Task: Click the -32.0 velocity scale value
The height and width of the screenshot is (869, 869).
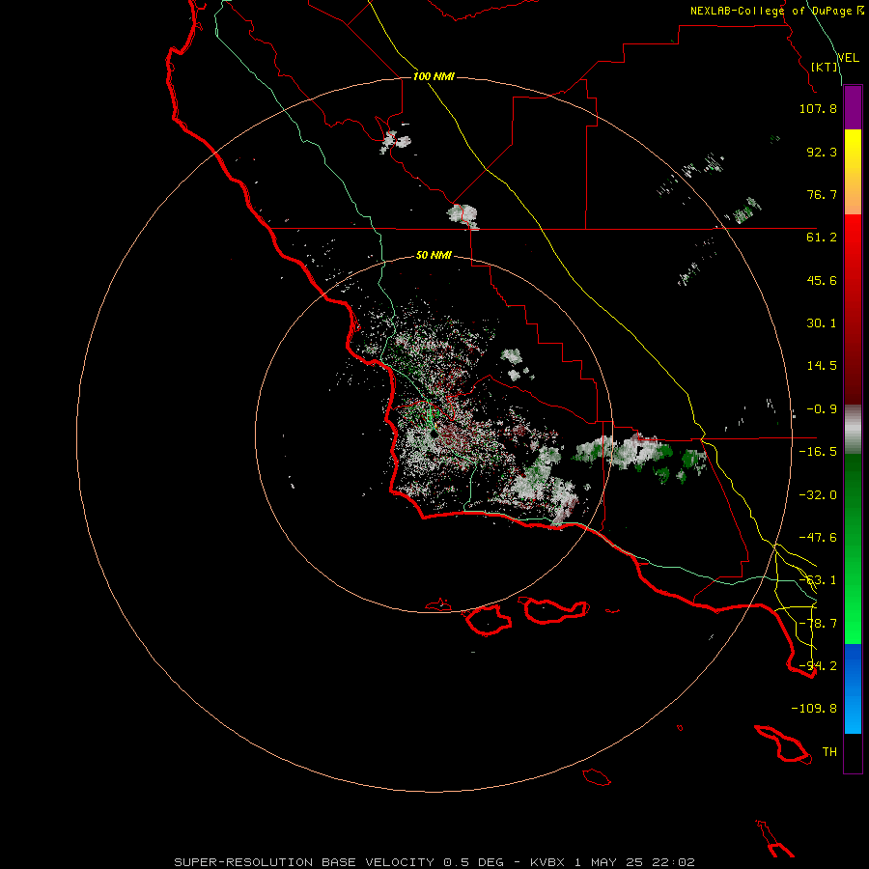Action: tap(818, 495)
